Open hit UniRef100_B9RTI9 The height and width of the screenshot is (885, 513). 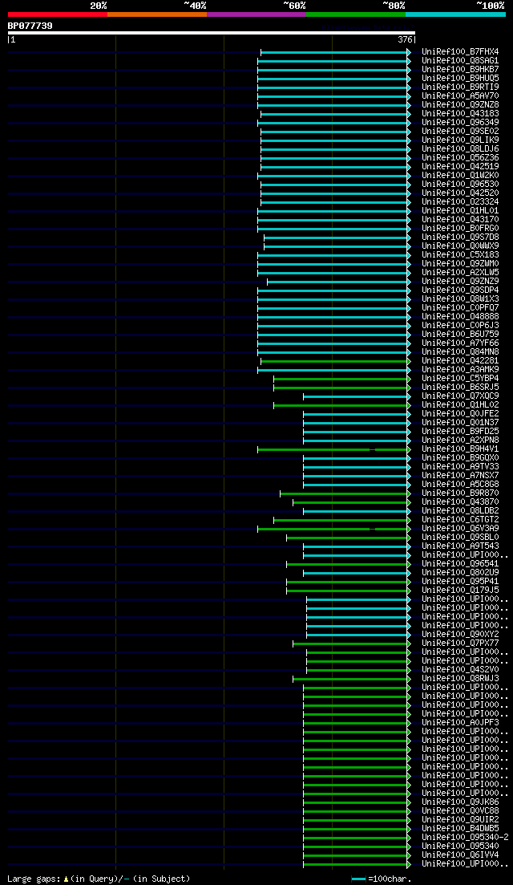tap(460, 87)
